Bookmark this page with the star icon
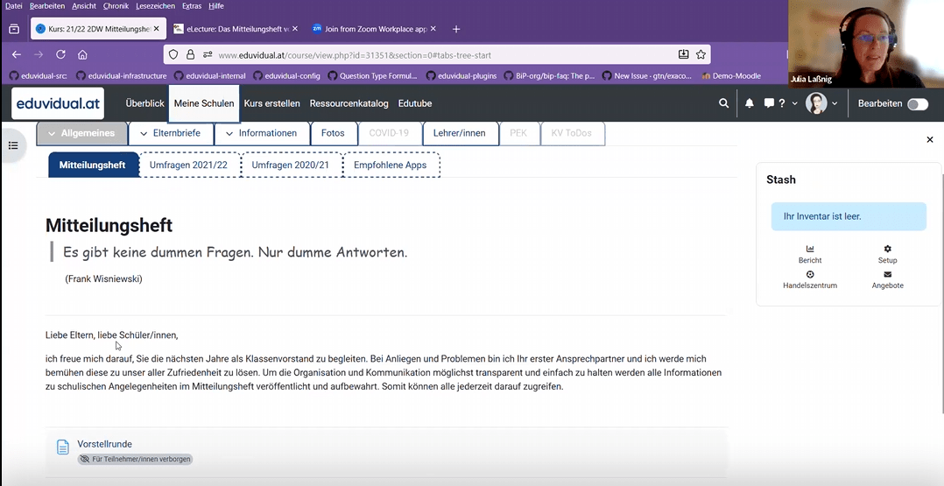Viewport: 944px width, 486px height. point(701,54)
